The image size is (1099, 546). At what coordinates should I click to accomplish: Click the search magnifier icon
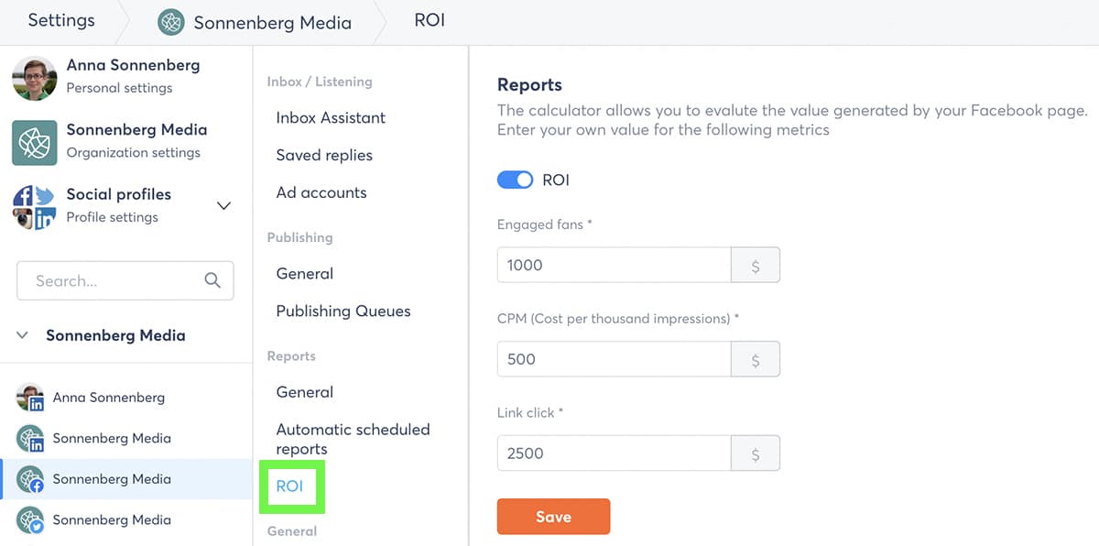coord(212,280)
